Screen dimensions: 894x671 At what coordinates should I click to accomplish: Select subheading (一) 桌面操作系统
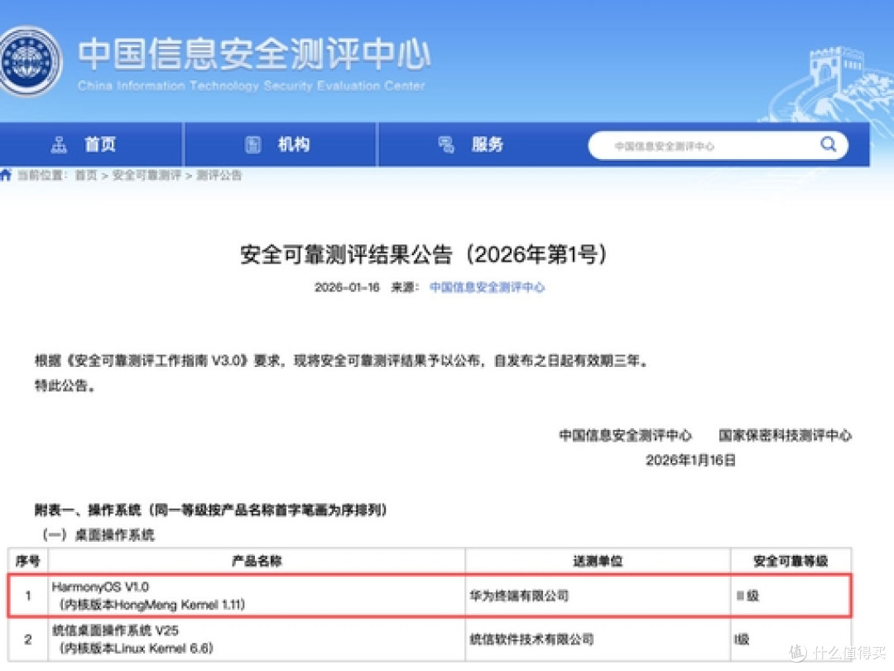click(x=98, y=534)
